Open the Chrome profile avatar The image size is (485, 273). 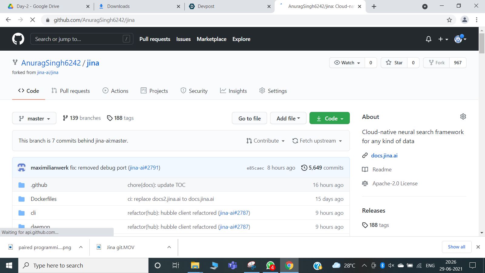(464, 20)
